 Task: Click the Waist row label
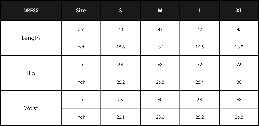(31, 108)
